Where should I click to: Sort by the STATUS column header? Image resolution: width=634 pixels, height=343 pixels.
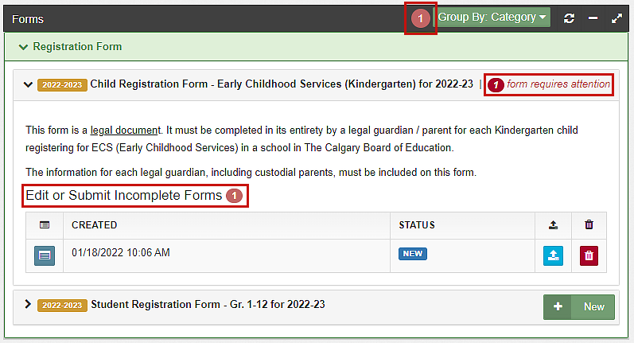[x=417, y=225]
